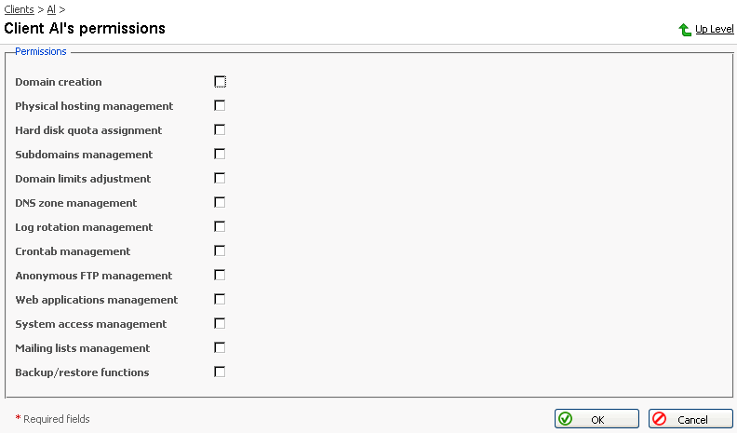Enable Backup/restore functions checkbox
Screen dimensions: 737x433
221,372
